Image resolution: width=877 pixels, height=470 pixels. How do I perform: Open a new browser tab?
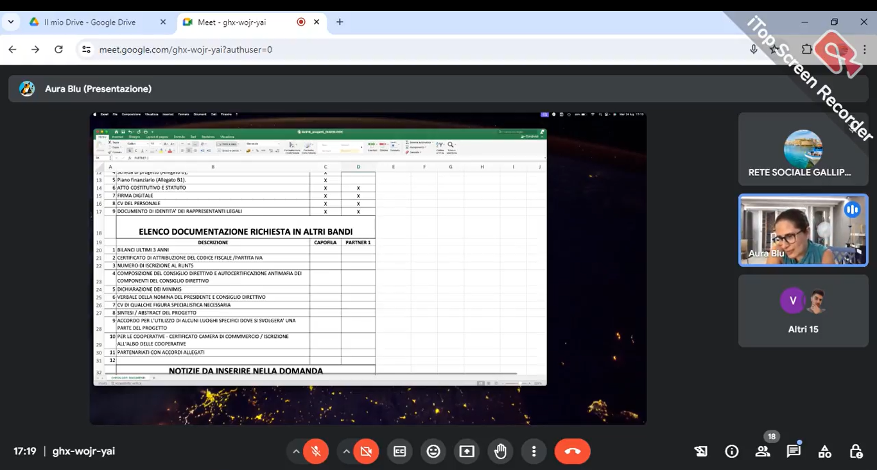click(x=340, y=22)
